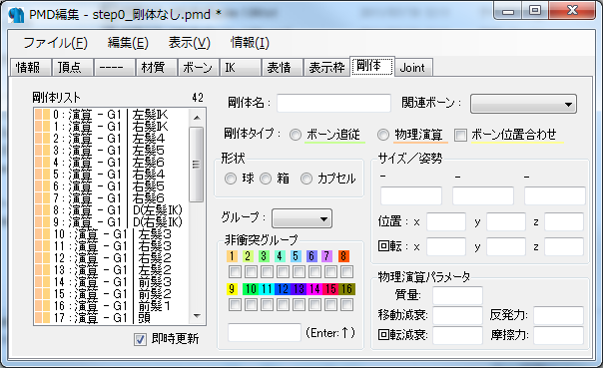The width and height of the screenshot is (603, 368).
Task: Switch to the 表示枠 tab
Action: (326, 68)
